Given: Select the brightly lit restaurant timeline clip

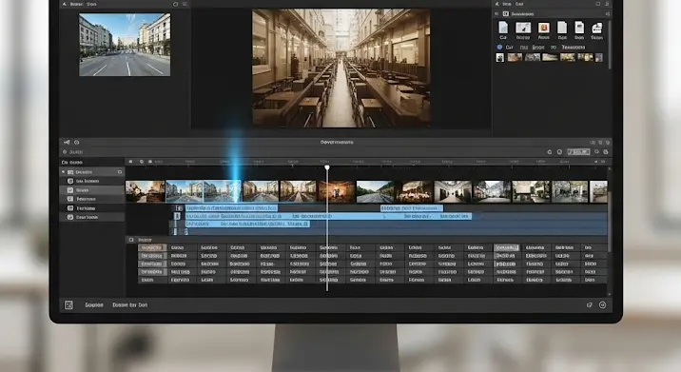Looking at the screenshot, I should pyautogui.click(x=415, y=191).
